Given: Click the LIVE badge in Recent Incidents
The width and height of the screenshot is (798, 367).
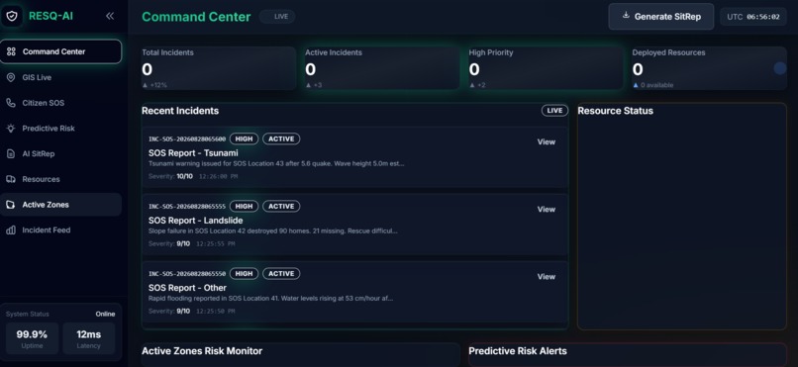Looking at the screenshot, I should pyautogui.click(x=554, y=111).
